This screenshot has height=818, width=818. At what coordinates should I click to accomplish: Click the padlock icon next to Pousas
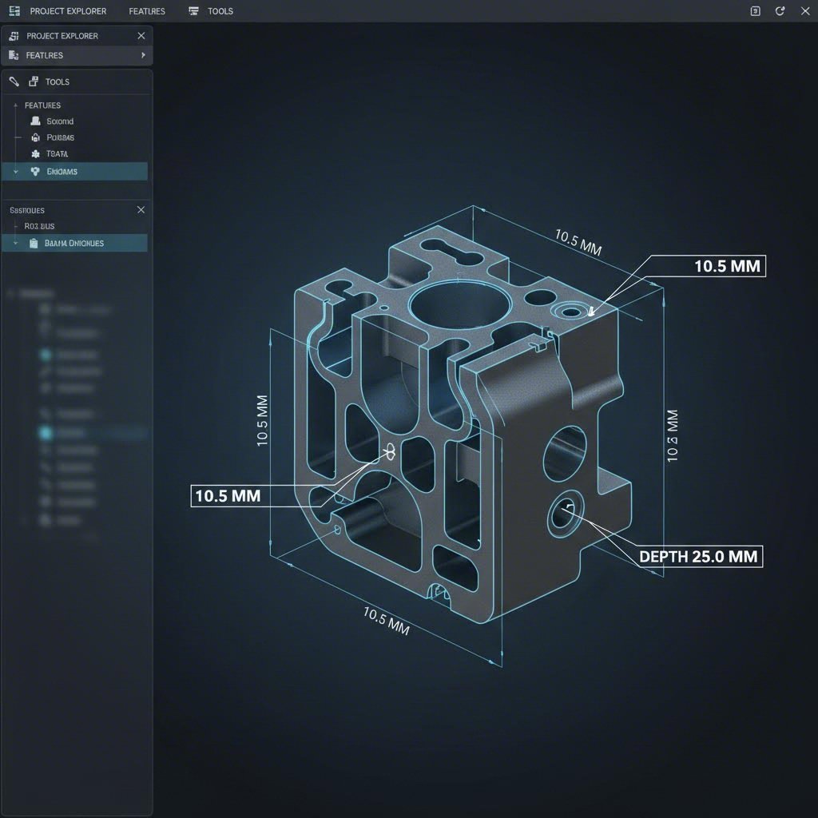35,137
